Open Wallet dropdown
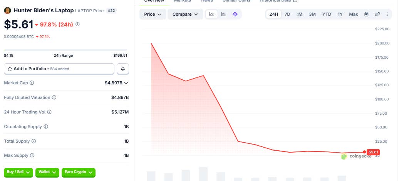399x181 pixels. pyautogui.click(x=47, y=173)
